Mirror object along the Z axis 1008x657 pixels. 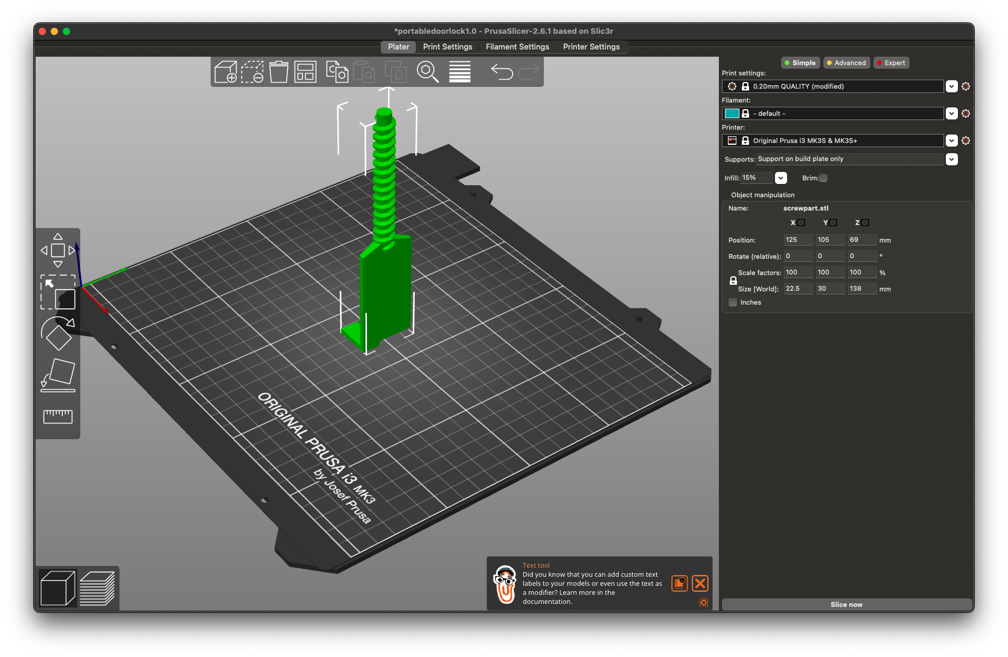pos(865,223)
